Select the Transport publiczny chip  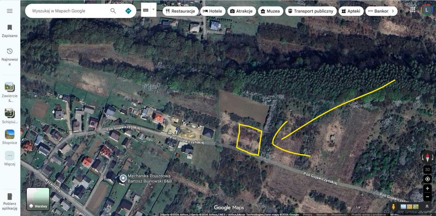coord(311,11)
